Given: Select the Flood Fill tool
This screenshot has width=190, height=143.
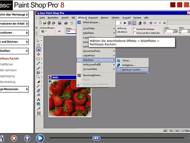Looking at the screenshot, I should 39,95.
